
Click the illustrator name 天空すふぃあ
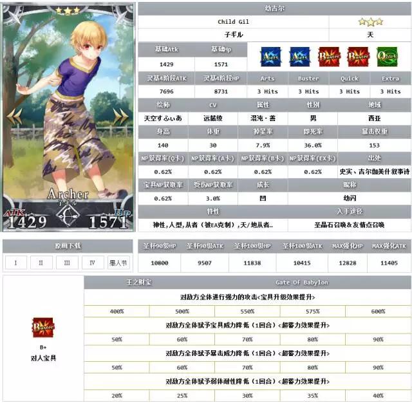coord(163,118)
